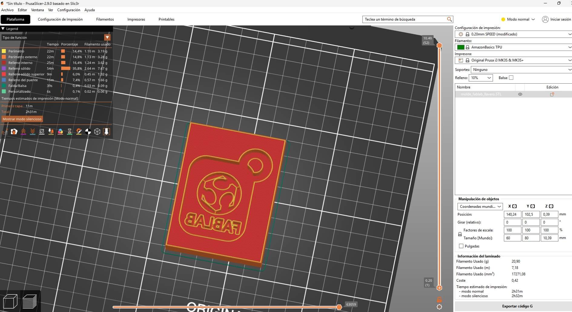Click the user account icon
Viewport: 572px width, 312px height.
545,19
